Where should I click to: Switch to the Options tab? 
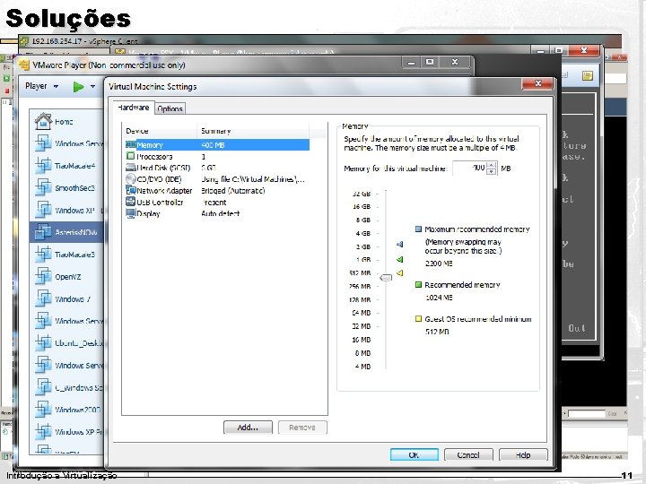click(x=170, y=108)
